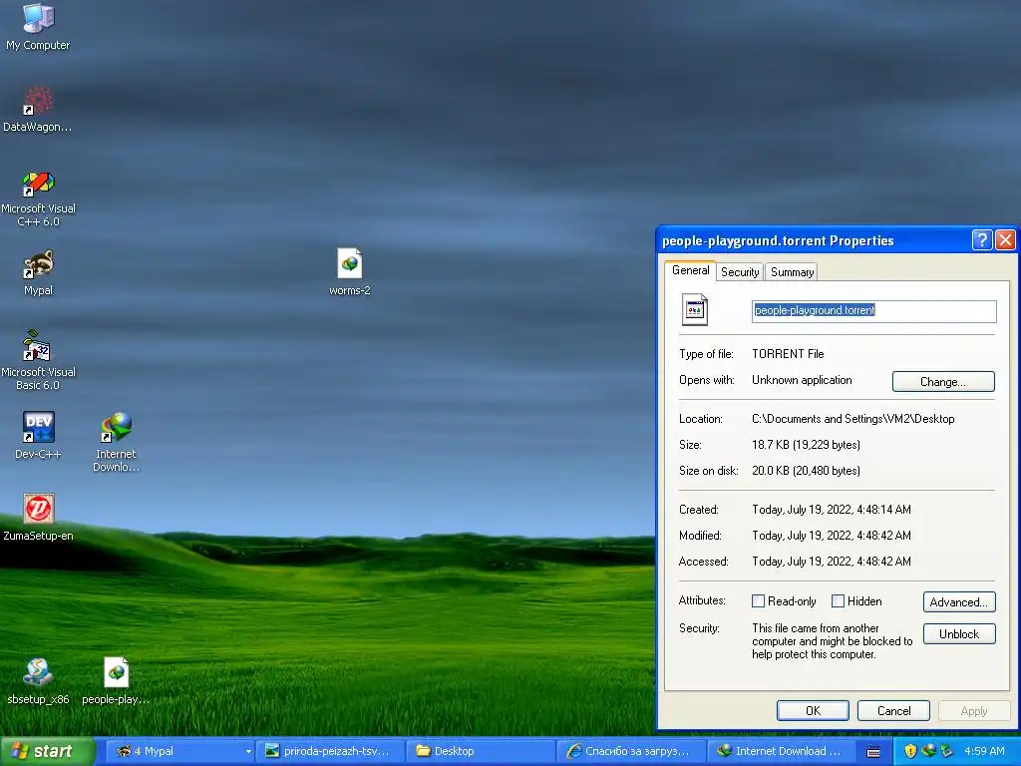Click the Size on disk value 20.0 KB
The height and width of the screenshot is (766, 1021).
tap(806, 471)
